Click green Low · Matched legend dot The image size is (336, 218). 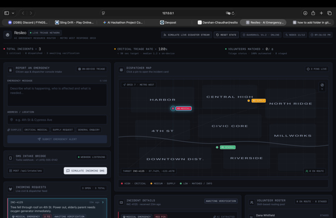[181, 183]
